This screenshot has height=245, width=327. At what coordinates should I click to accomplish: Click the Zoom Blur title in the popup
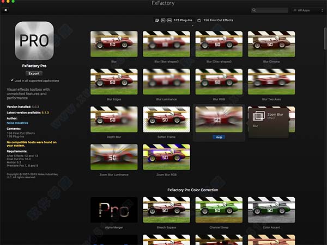(275, 114)
